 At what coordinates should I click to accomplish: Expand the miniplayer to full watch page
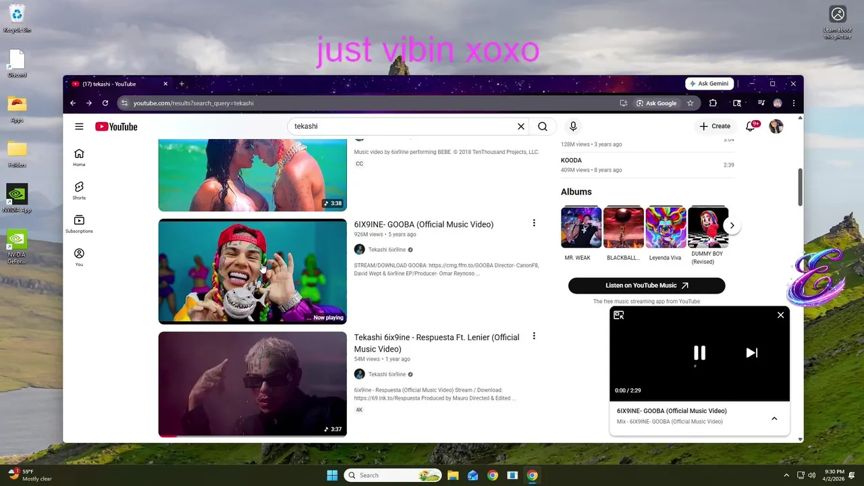(x=619, y=315)
